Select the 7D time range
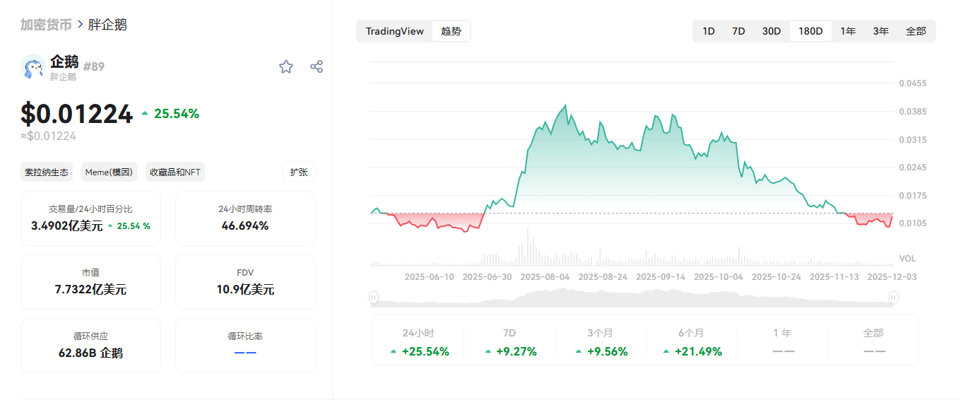The image size is (977, 405). click(738, 31)
